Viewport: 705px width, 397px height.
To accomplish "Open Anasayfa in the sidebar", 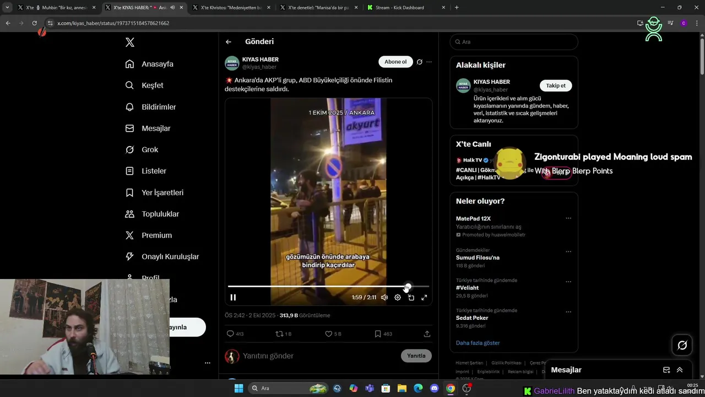I will [149, 64].
